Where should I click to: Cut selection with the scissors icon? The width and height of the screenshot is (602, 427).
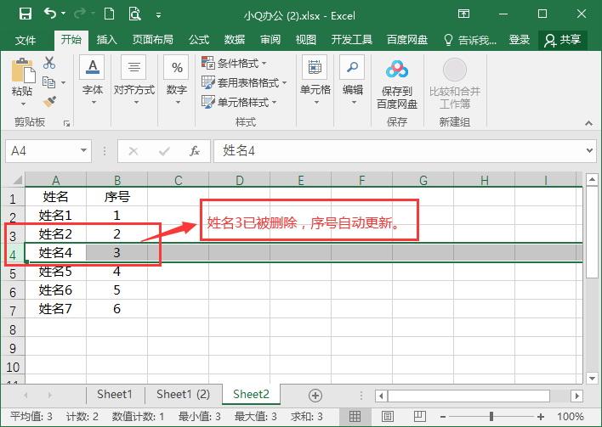[x=49, y=62]
